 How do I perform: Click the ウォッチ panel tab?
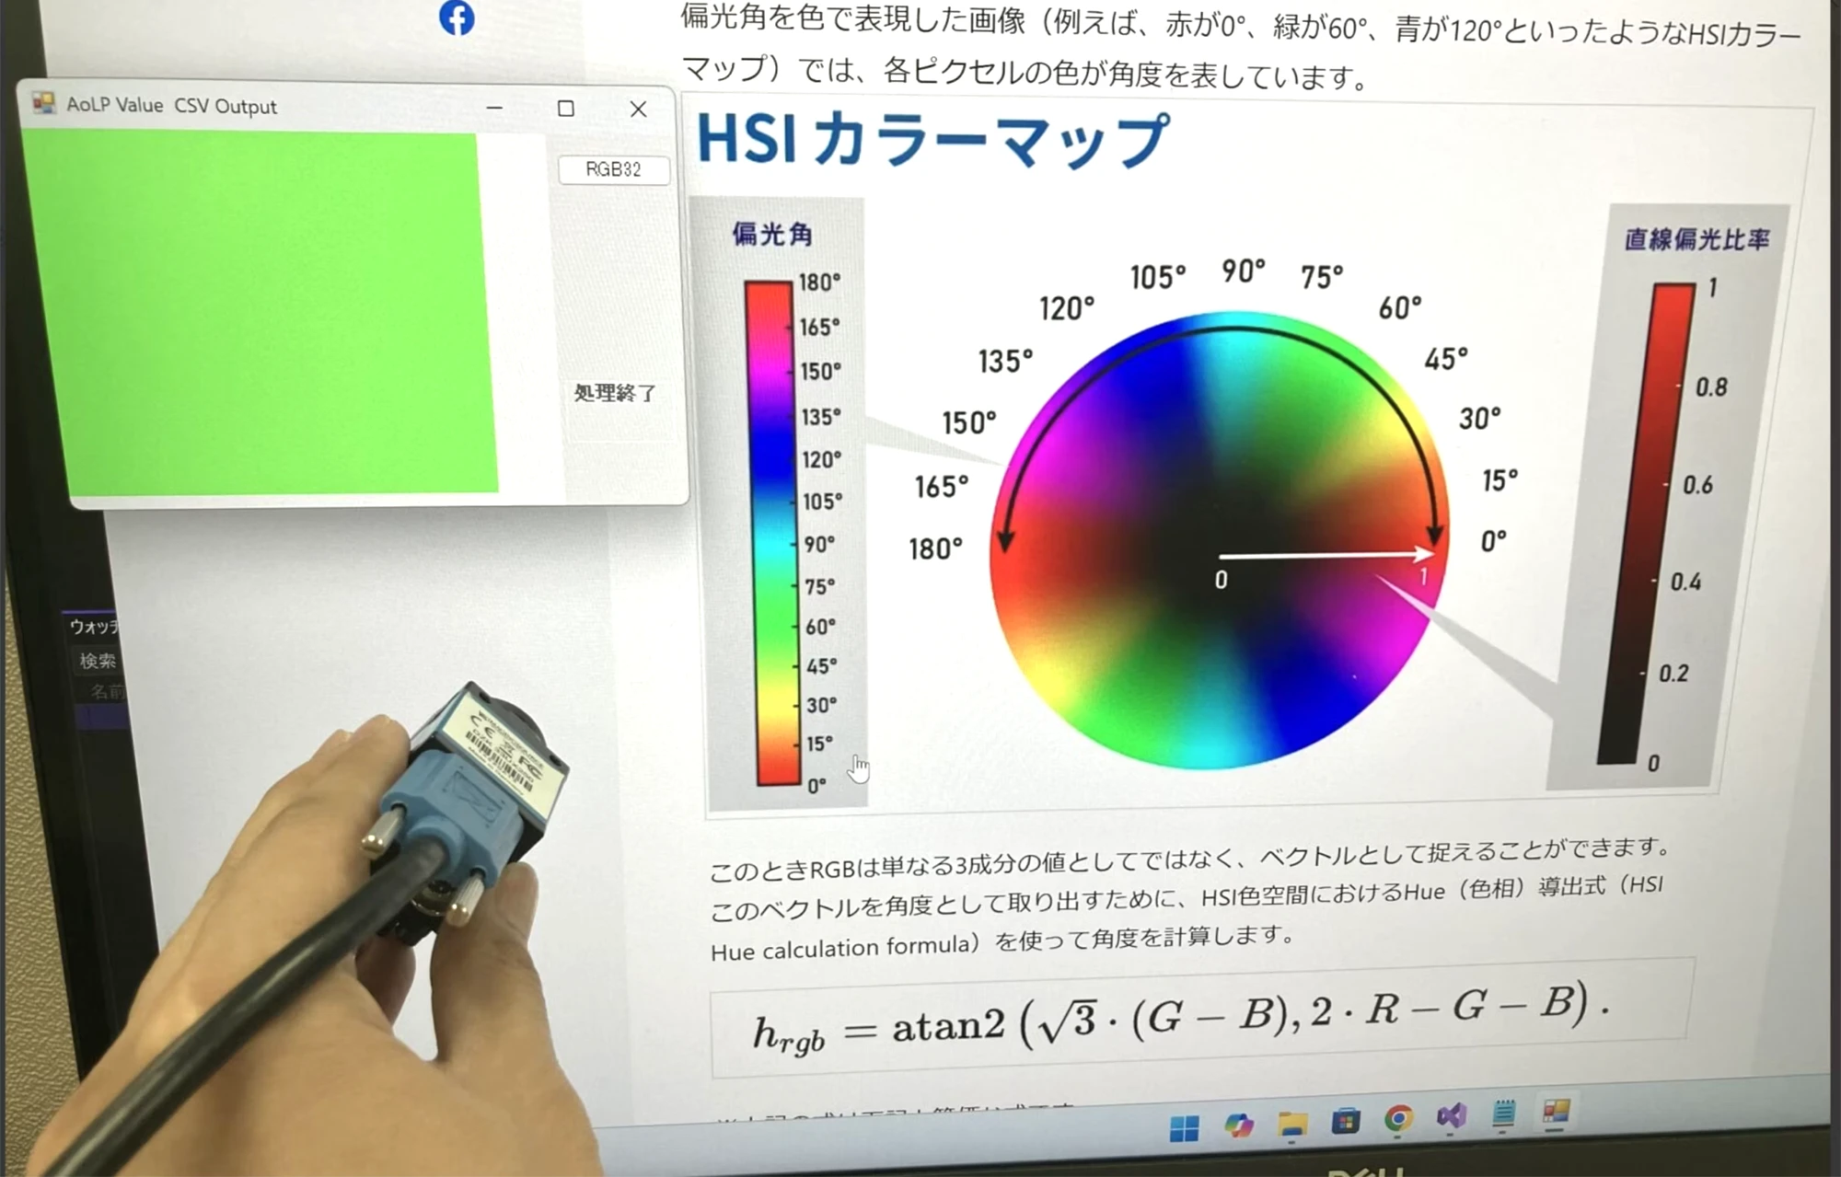point(92,626)
